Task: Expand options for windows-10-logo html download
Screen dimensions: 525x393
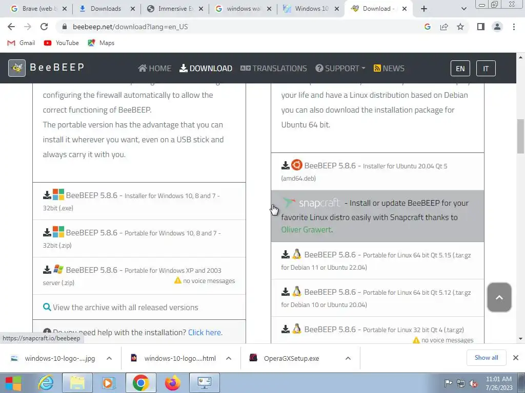Action: [229, 358]
